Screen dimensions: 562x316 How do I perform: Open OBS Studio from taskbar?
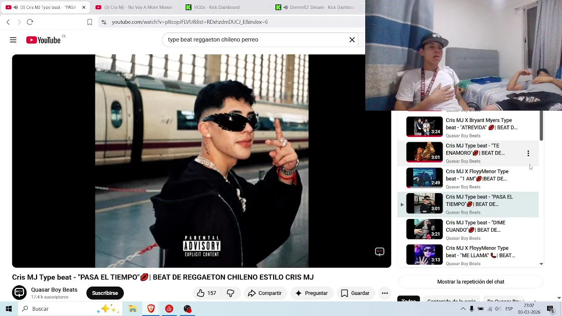(x=187, y=309)
